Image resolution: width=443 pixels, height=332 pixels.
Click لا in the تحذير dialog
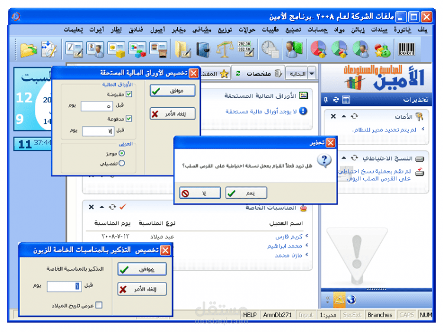[x=200, y=193]
